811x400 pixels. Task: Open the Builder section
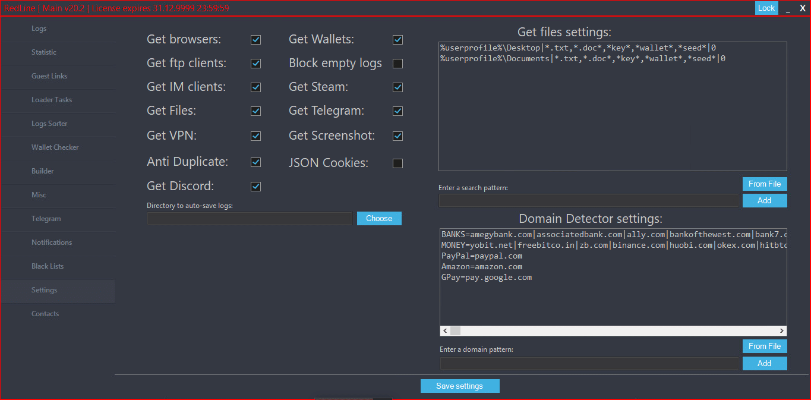(x=58, y=171)
